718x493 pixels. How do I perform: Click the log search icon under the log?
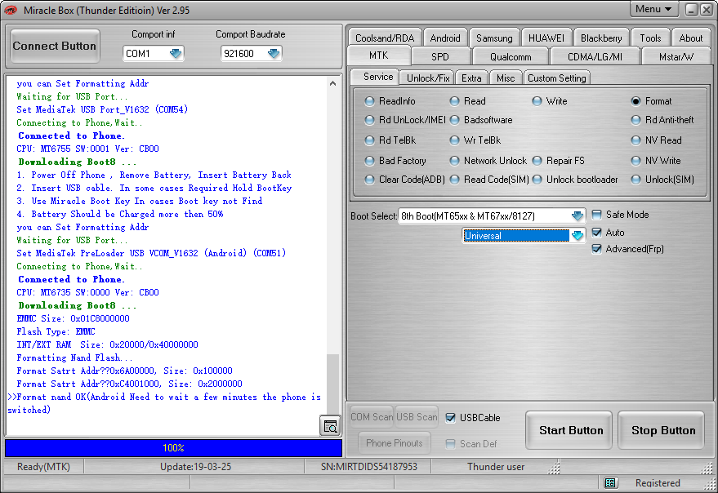tap(330, 426)
